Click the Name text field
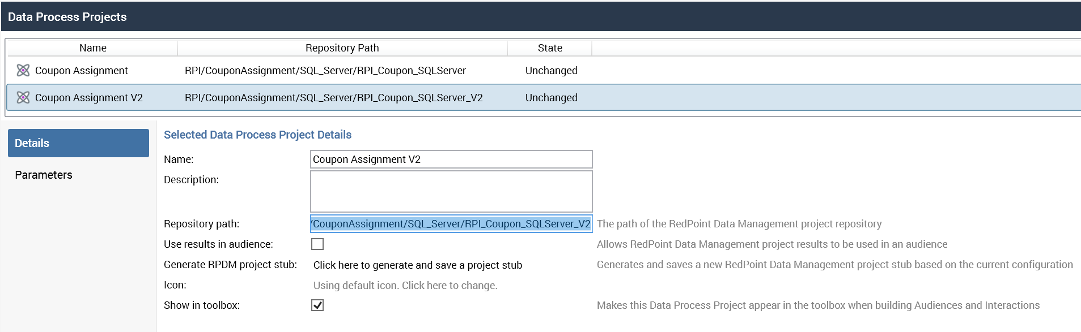This screenshot has height=332, width=1081. pyautogui.click(x=451, y=159)
